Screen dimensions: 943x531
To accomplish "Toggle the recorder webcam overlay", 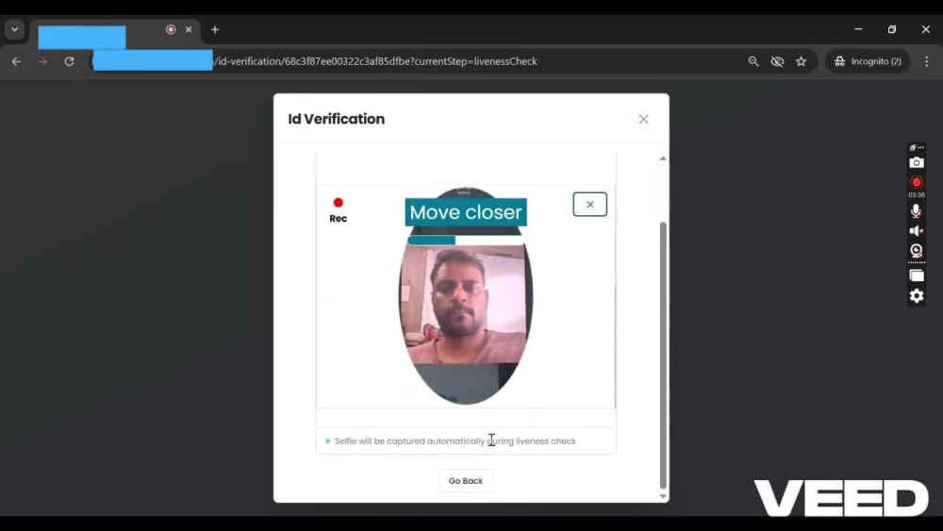I will pyautogui.click(x=916, y=251).
